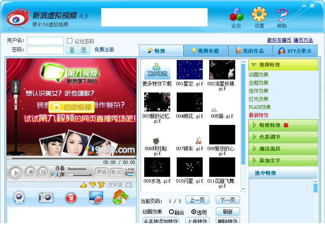Select border effects (边框效果) category

click(258, 83)
